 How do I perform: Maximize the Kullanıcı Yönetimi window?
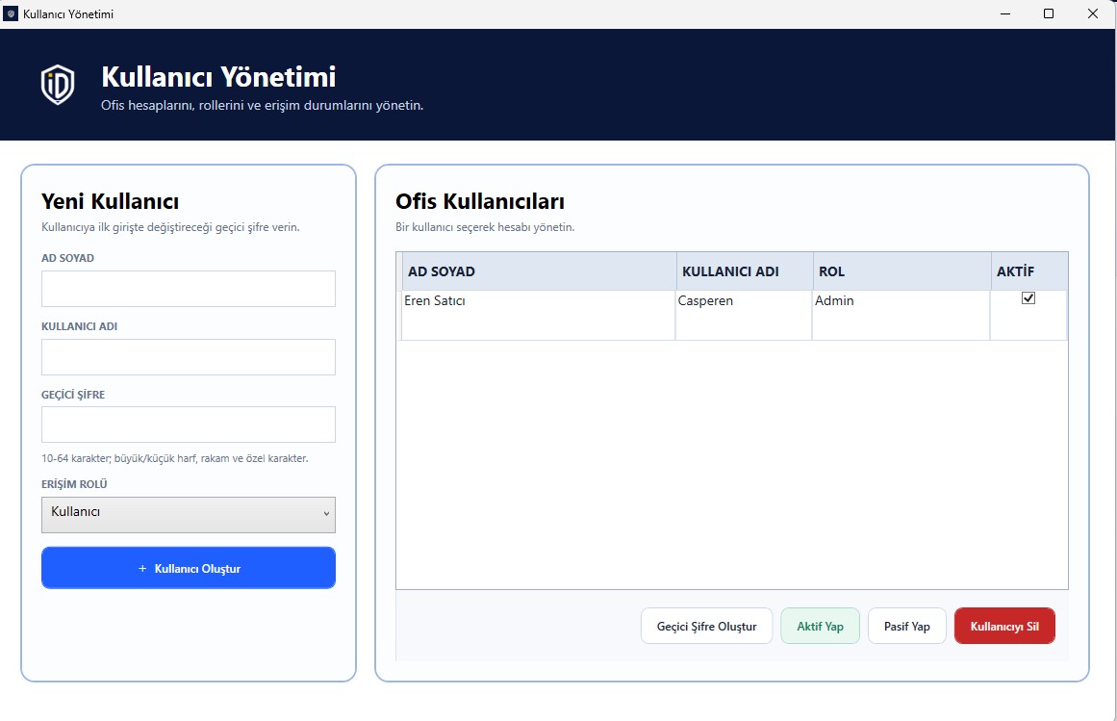(x=1049, y=13)
